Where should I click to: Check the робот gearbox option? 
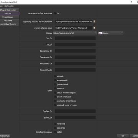55,132
